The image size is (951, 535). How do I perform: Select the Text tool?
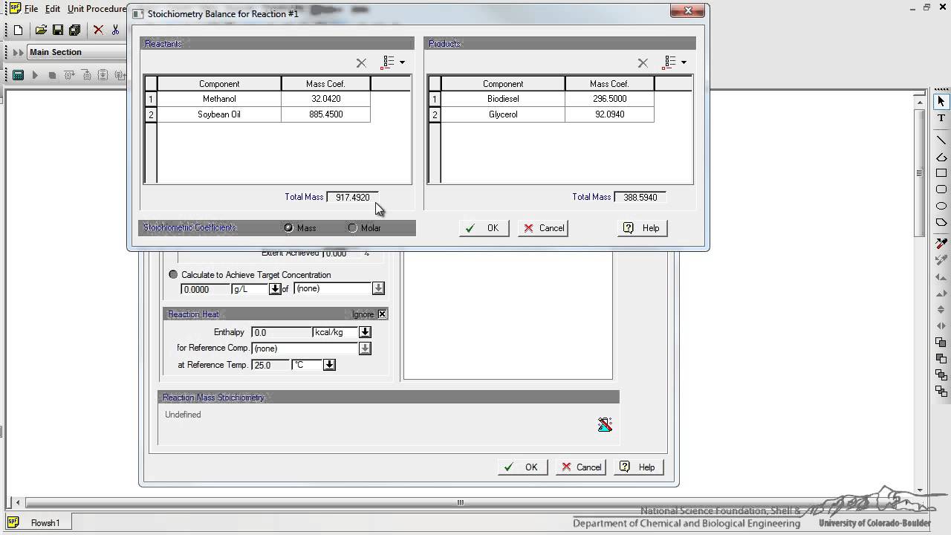(x=941, y=118)
